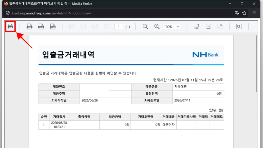Image resolution: width=263 pixels, height=148 pixels.
Task: Click the 거래점 column header
Action: click(203, 117)
